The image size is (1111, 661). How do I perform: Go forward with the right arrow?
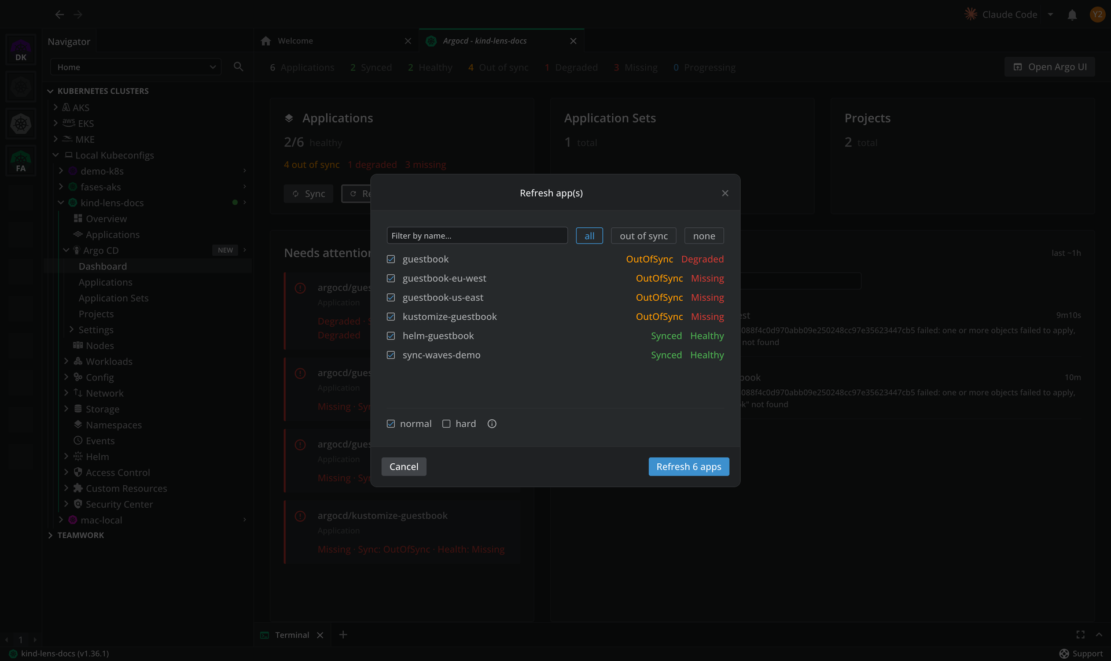[78, 14]
